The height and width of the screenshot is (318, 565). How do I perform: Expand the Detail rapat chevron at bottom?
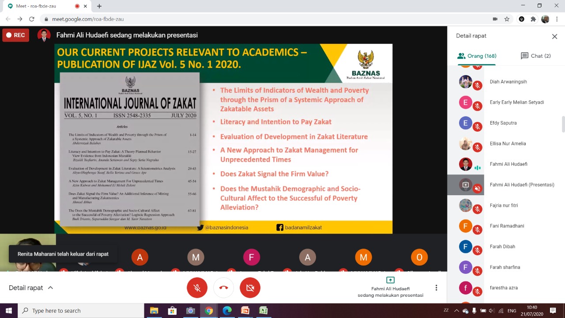50,288
